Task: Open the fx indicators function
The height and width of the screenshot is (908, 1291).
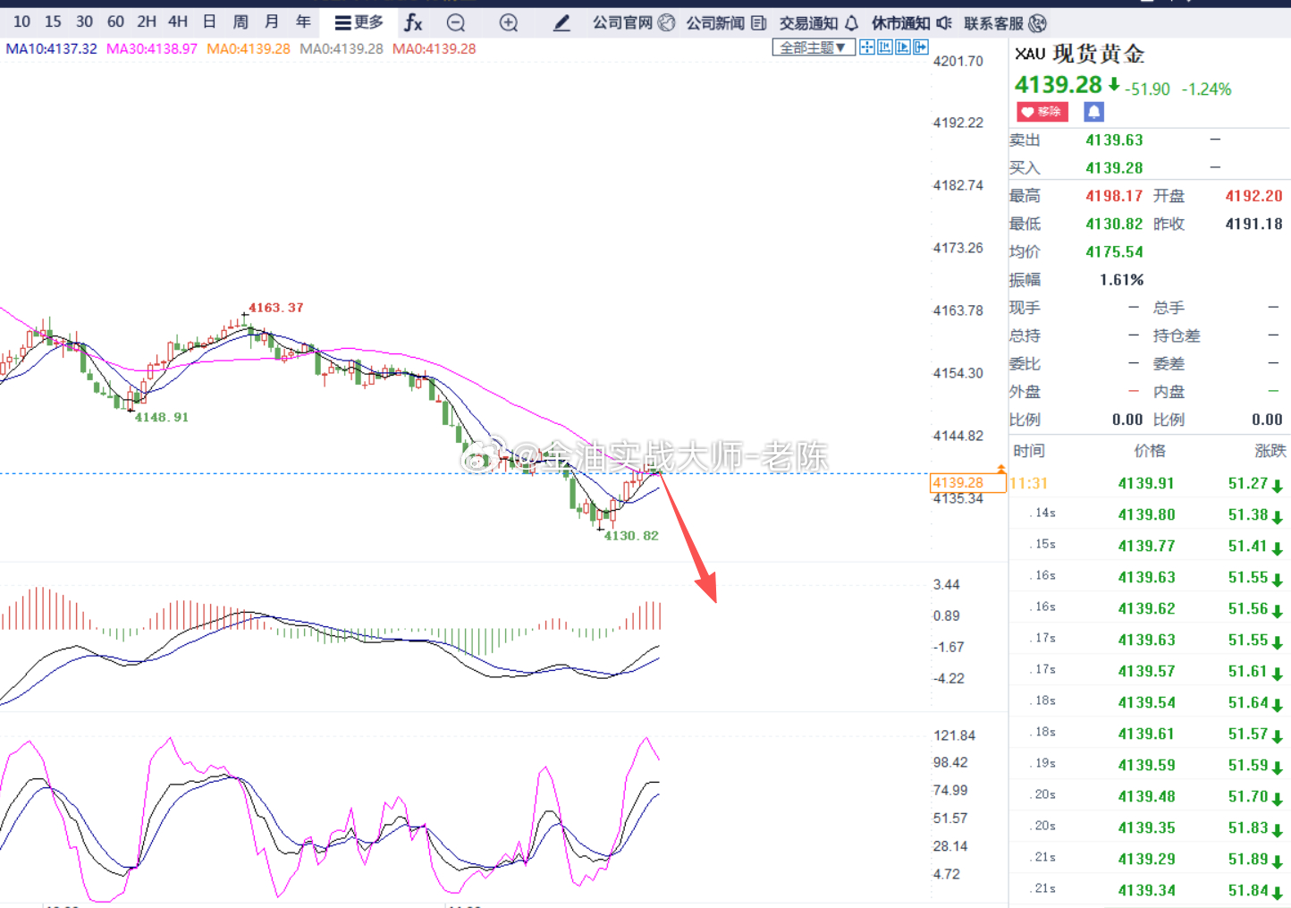Action: click(x=412, y=22)
